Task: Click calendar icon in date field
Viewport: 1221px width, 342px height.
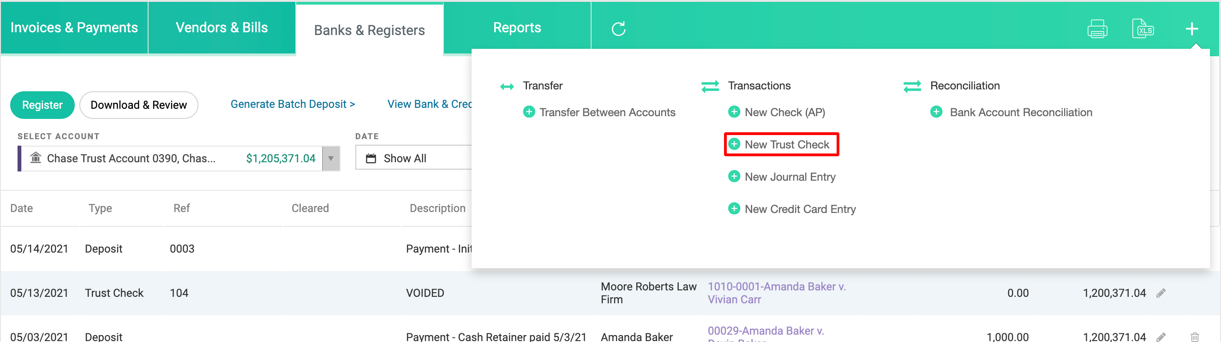Action: [371, 158]
